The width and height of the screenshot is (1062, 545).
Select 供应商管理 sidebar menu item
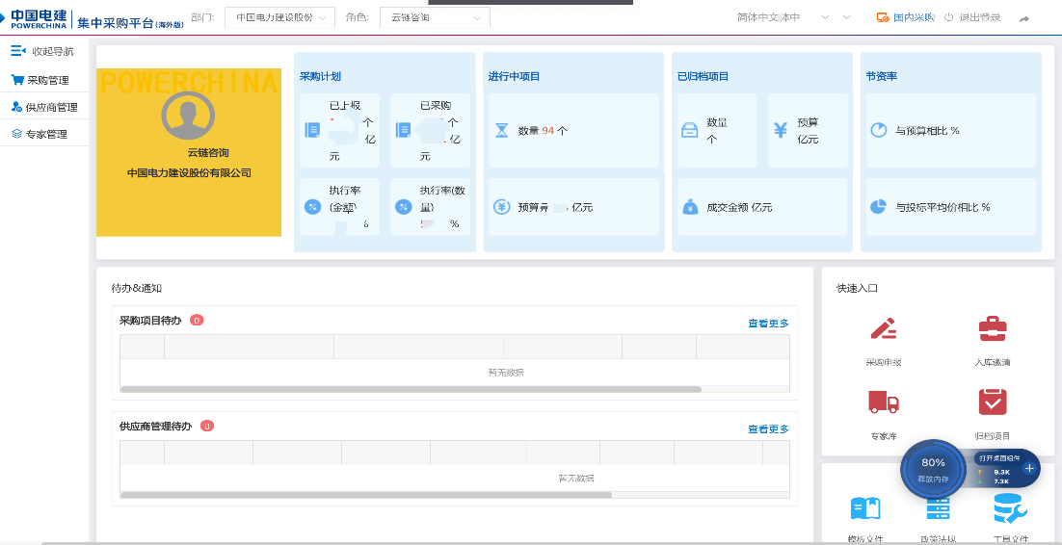(50, 107)
